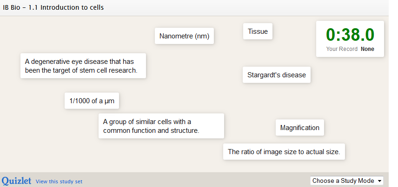Select the degenerative eye disease definition card
398x187 pixels.
pos(83,66)
